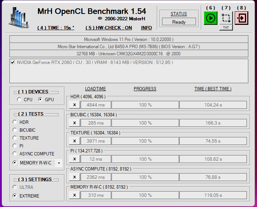
Task: Clear MEMORY R-W-C result with X button
Action: point(75,195)
